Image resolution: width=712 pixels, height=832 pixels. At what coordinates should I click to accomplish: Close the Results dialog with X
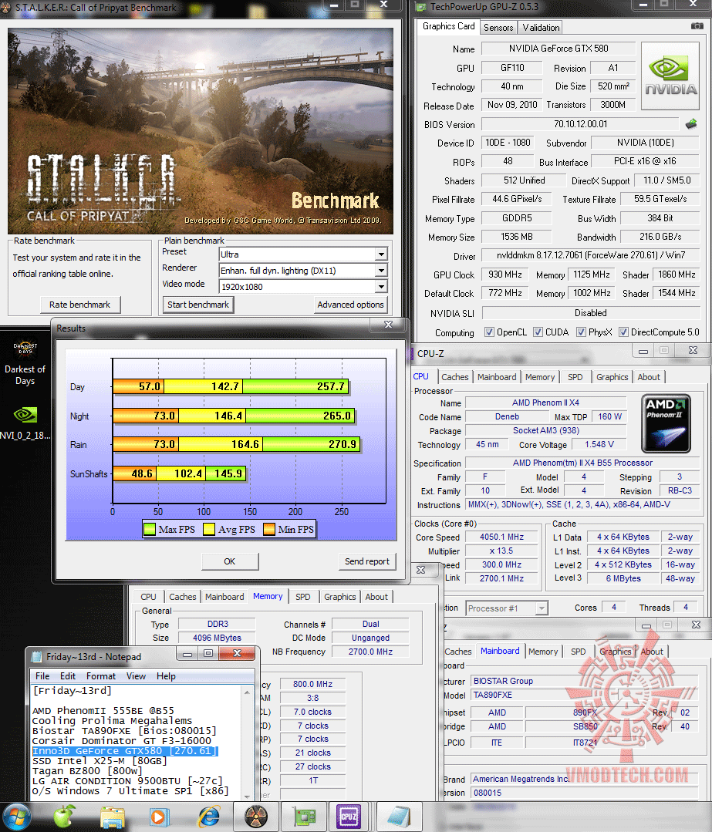point(388,324)
